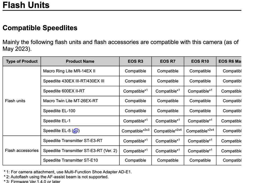Viewport: 261px width, 183px height.
Task: Click the EOS R10 column header
Action: point(200,61)
